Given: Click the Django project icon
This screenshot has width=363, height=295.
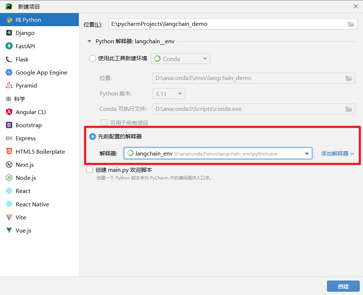Looking at the screenshot, I should tap(9, 33).
